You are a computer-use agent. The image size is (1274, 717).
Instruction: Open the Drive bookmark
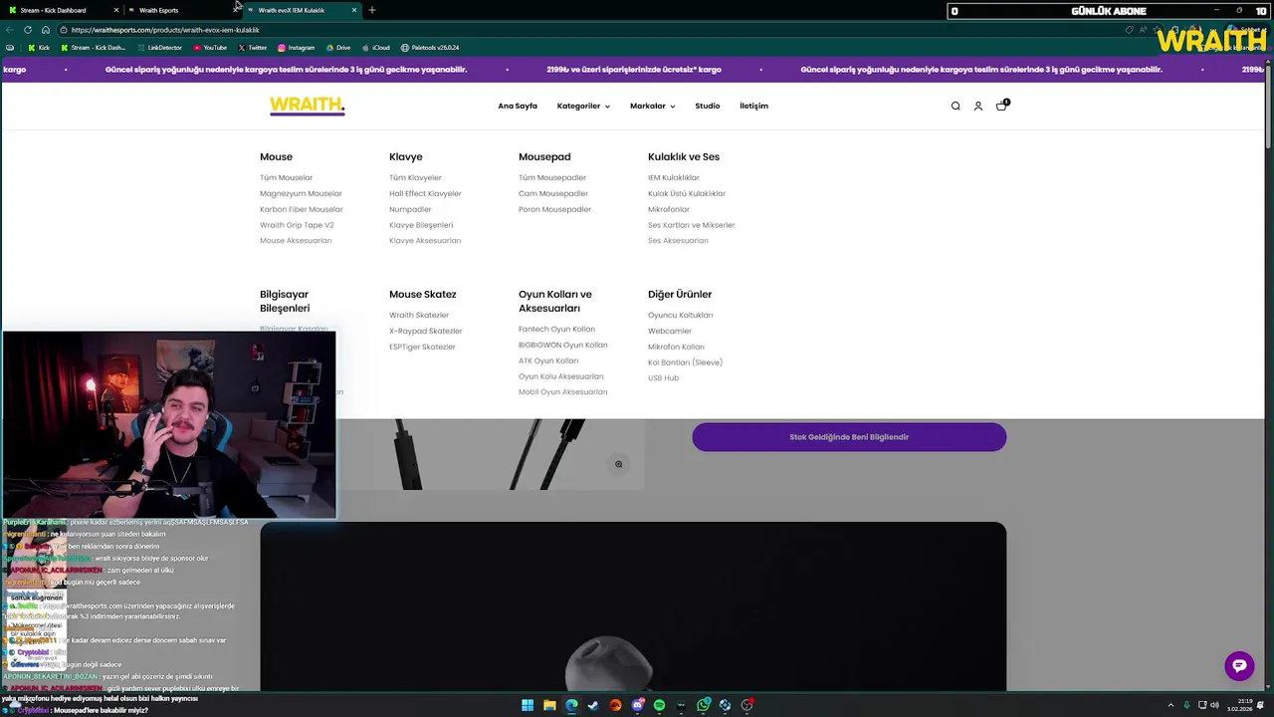pos(337,48)
